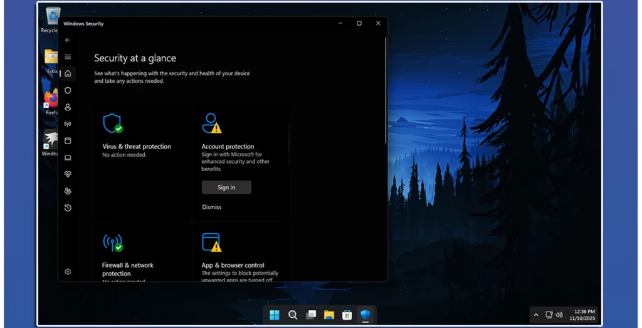Go to App & browser control in sidebar
Viewport: 642px width, 328px height.
click(x=68, y=141)
